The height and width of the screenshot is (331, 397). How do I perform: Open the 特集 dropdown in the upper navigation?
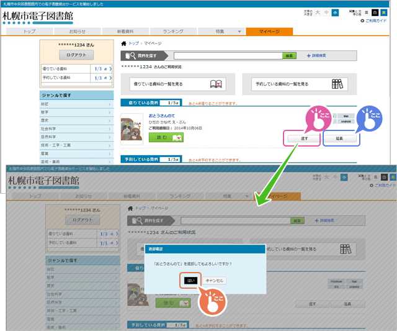tap(221, 32)
